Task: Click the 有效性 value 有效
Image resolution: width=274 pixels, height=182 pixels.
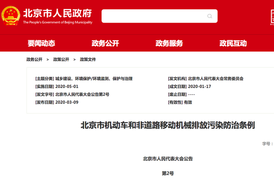Action: pyautogui.click(x=188, y=102)
